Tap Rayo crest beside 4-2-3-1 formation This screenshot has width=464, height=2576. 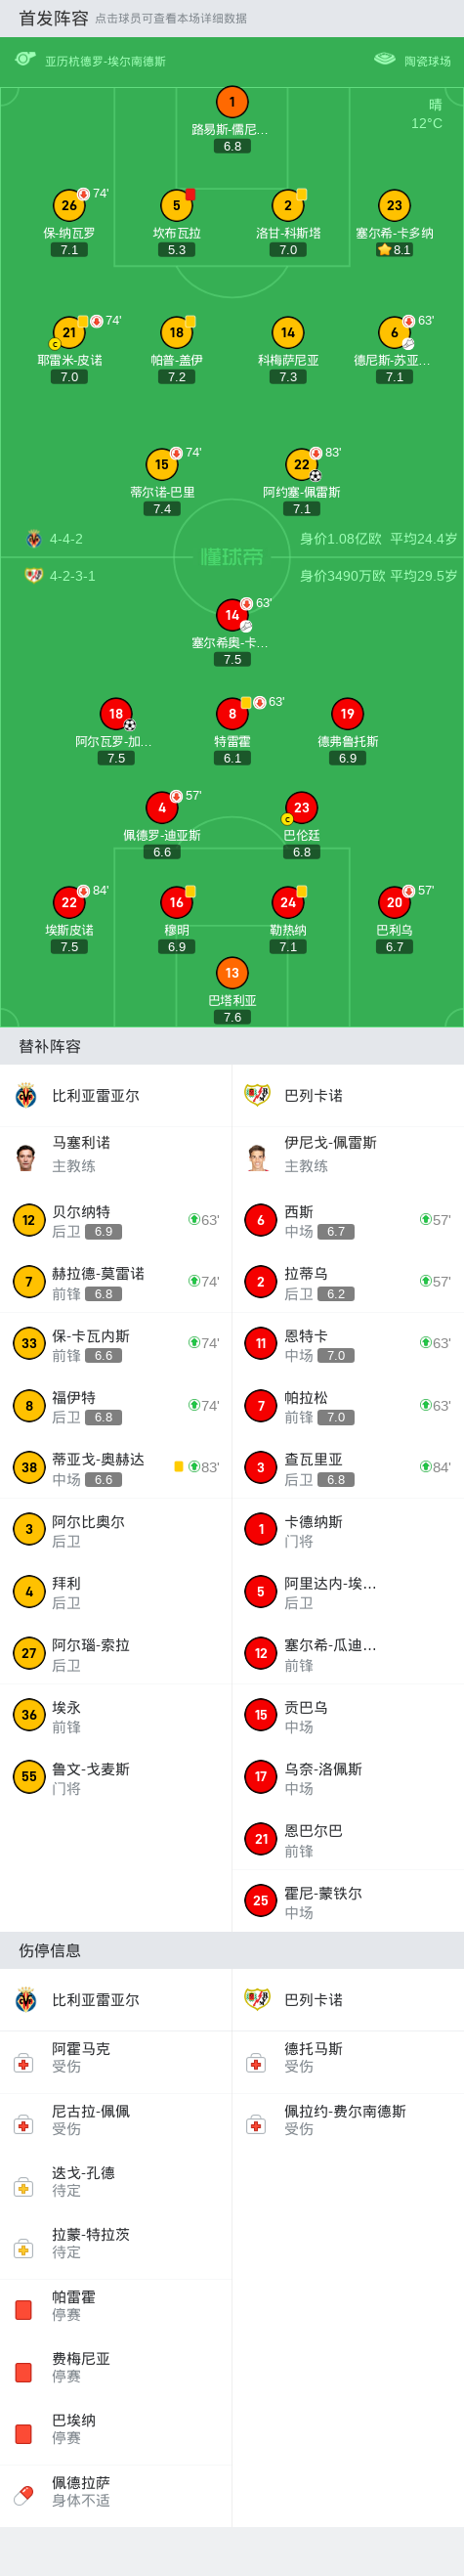[34, 576]
